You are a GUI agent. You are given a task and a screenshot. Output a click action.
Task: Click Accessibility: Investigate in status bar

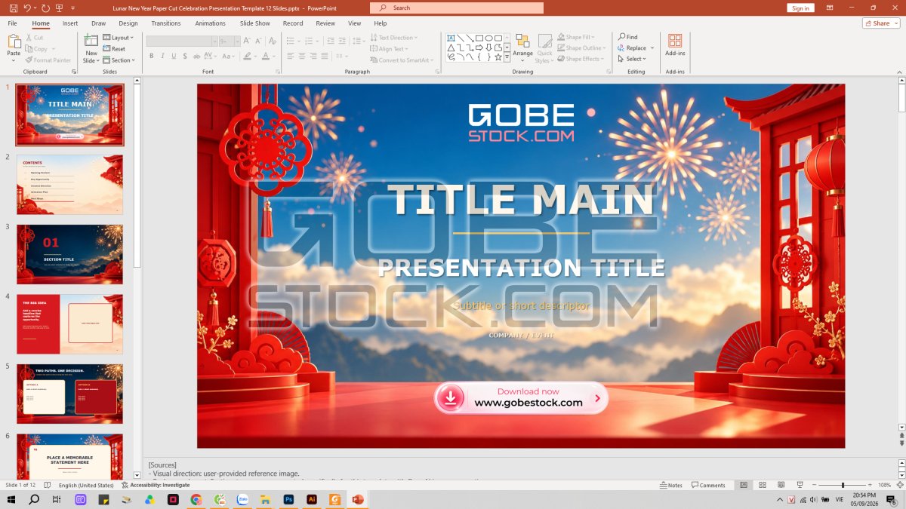point(155,485)
